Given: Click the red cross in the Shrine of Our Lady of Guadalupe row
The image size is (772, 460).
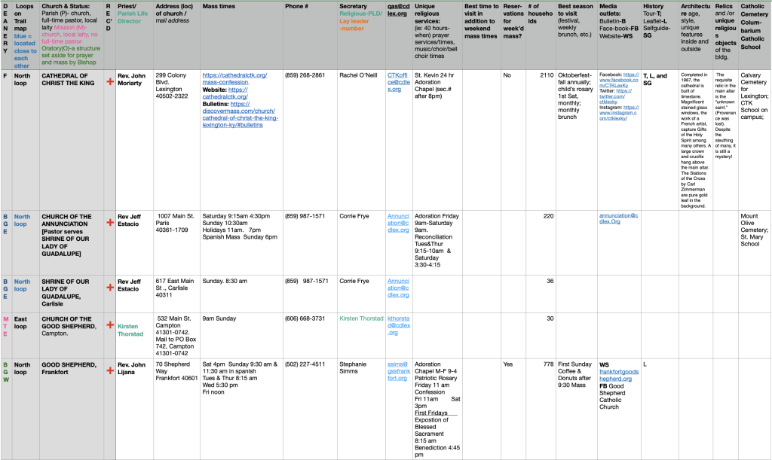Looking at the screenshot, I should 110,287.
